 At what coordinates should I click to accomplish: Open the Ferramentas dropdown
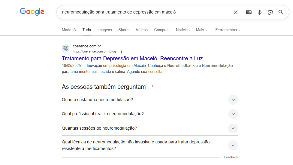[x=228, y=30]
